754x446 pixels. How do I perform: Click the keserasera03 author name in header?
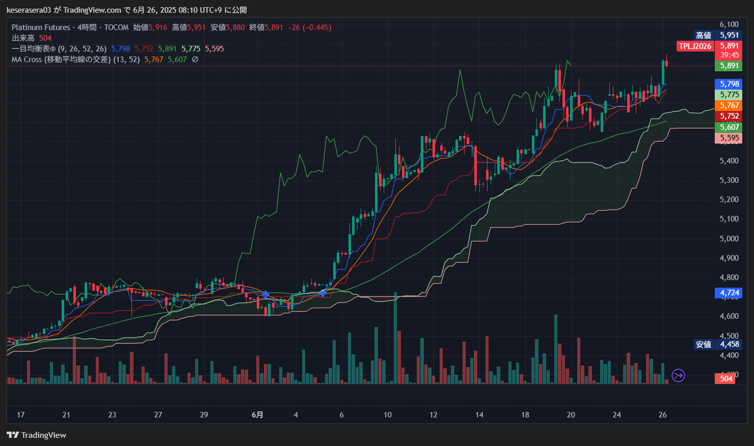(x=30, y=10)
